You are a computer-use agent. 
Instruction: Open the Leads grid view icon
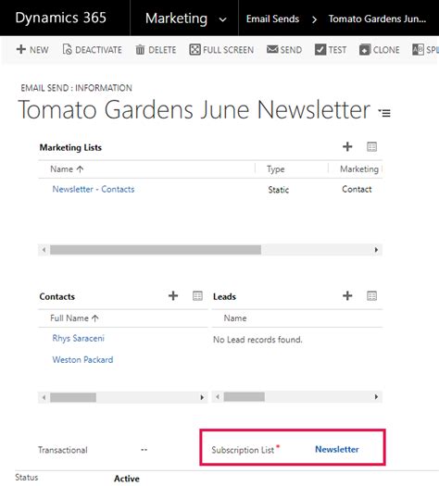point(371,295)
